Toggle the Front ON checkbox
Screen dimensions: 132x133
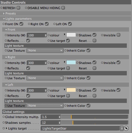(21, 24)
